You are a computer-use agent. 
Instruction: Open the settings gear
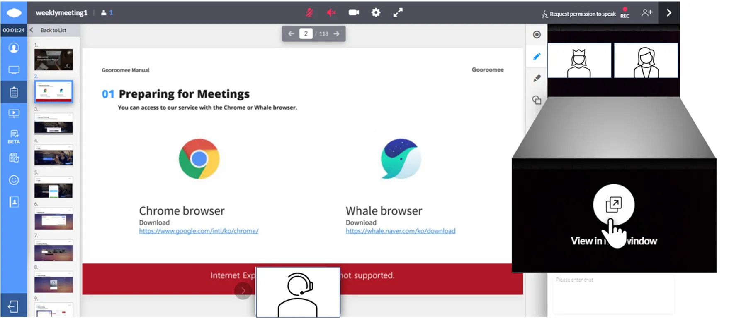pos(376,12)
